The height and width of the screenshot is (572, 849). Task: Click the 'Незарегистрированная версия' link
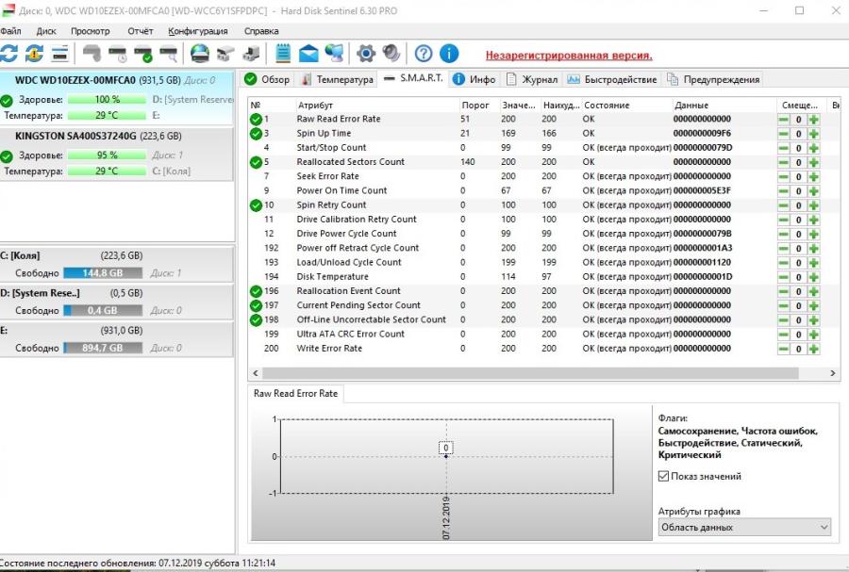[568, 56]
